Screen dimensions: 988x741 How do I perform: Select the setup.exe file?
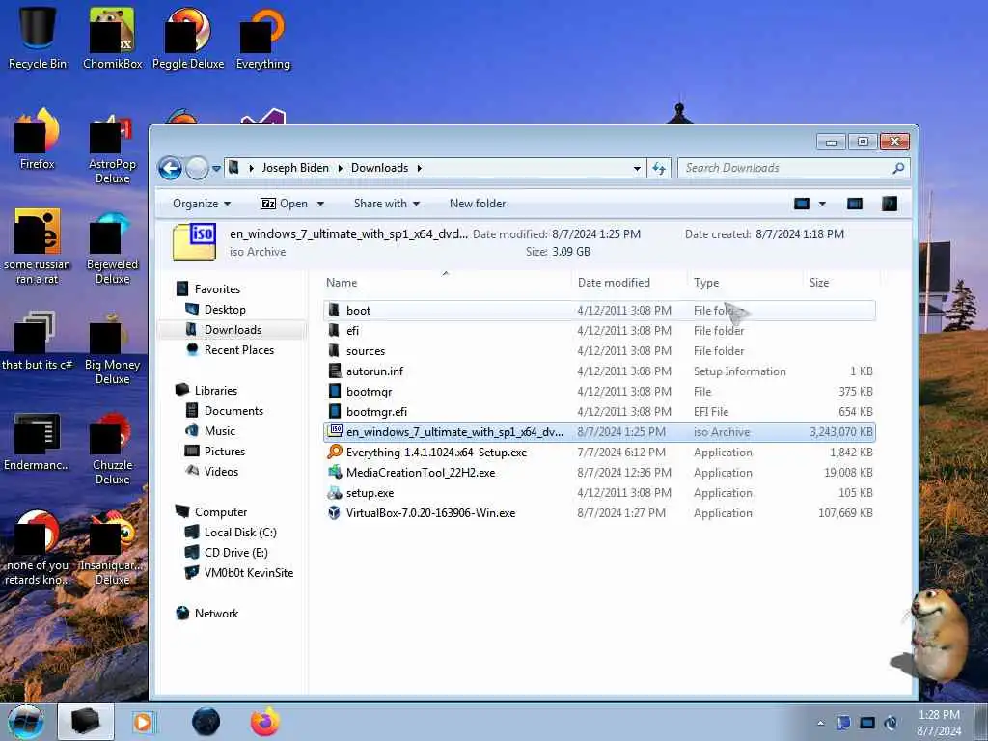click(x=598, y=493)
